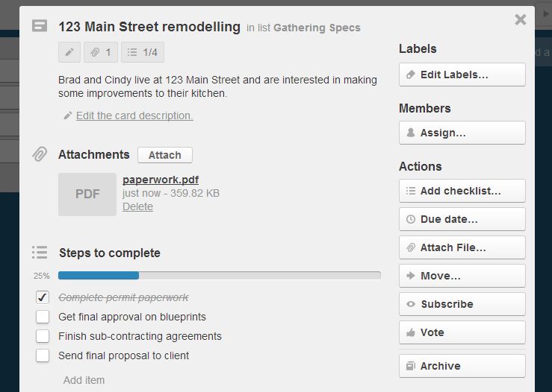
Task: Click the paperclip icon beside Attachments heading
Action: coord(40,155)
